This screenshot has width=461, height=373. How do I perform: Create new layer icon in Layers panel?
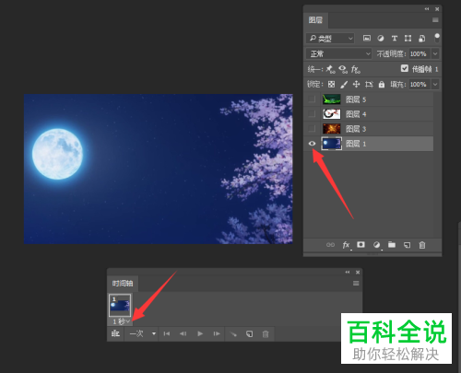(407, 245)
